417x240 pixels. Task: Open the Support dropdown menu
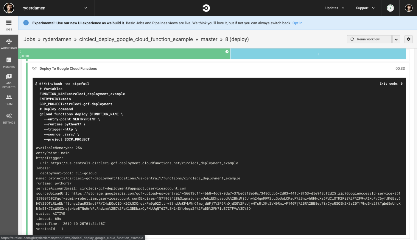pos(365,8)
